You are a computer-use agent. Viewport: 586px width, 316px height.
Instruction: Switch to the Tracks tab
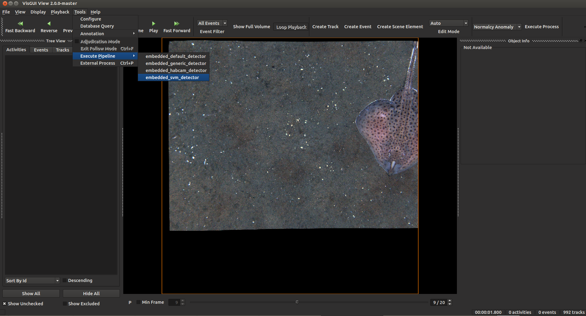point(63,50)
